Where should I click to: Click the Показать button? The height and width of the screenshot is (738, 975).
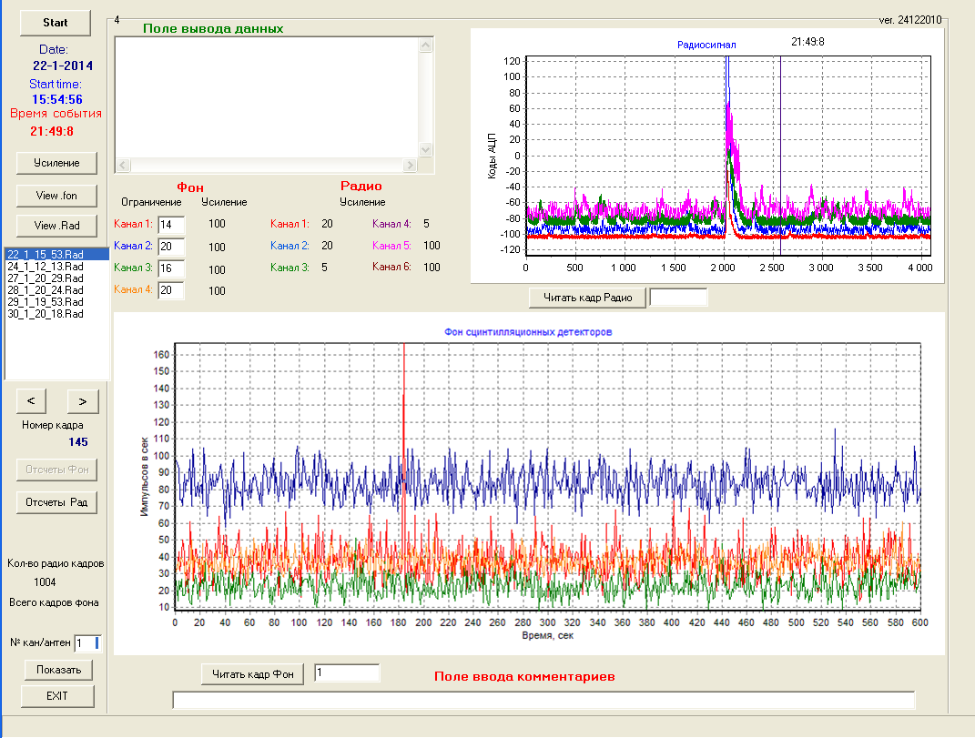[x=58, y=670]
